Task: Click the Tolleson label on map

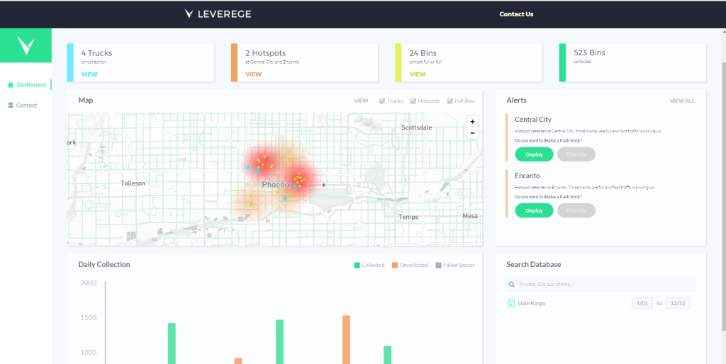Action: tap(133, 183)
